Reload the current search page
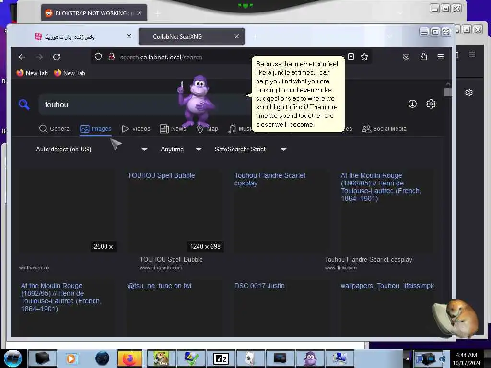The height and width of the screenshot is (368, 491). pos(57,57)
